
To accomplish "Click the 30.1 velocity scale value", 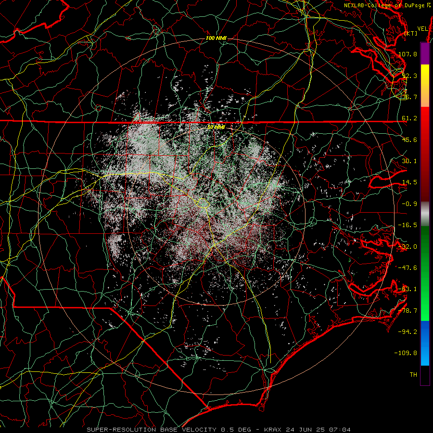I will point(409,161).
